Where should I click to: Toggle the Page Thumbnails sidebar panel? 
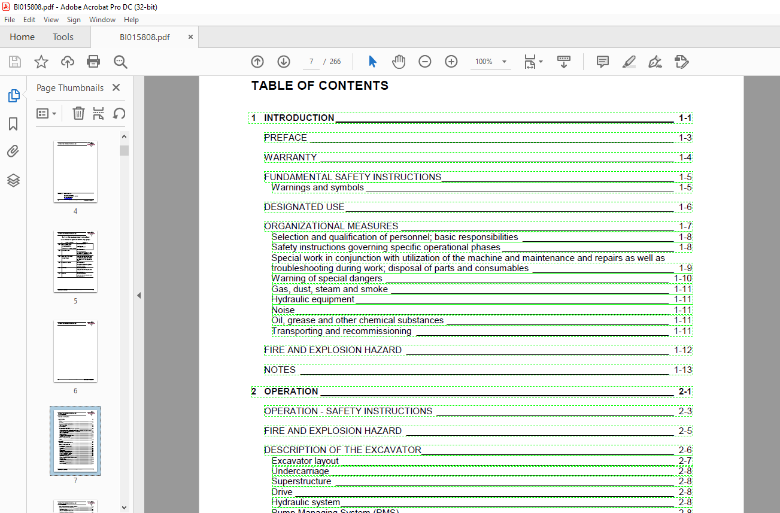13,96
